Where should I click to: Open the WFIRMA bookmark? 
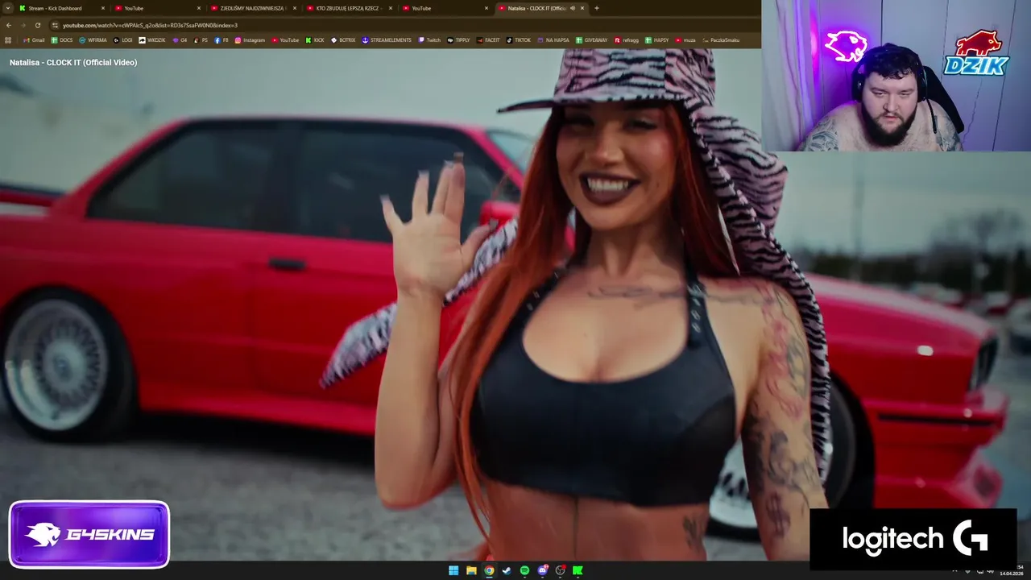pos(93,40)
